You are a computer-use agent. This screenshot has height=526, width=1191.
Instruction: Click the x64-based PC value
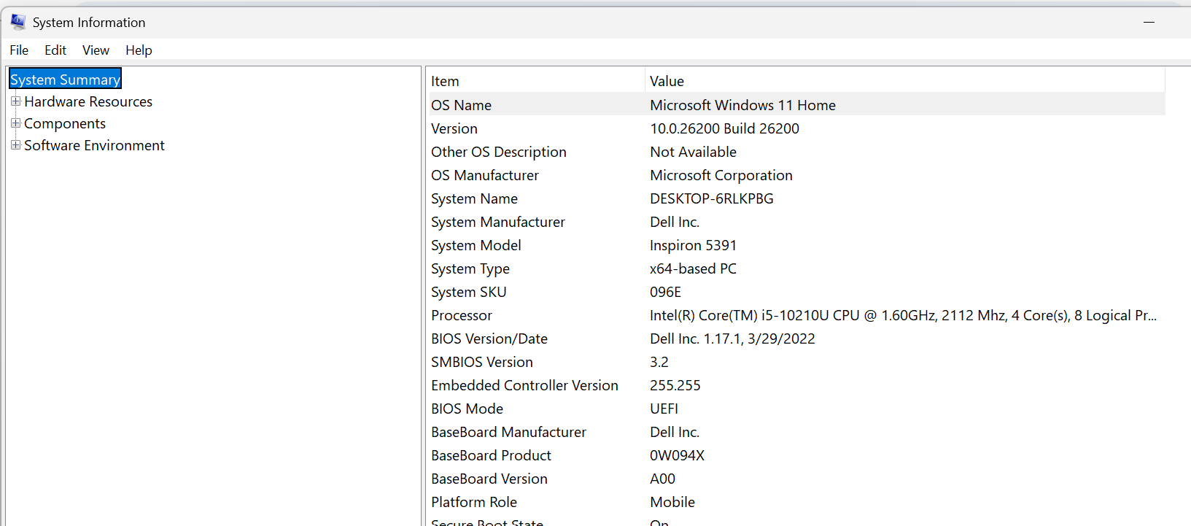point(693,268)
